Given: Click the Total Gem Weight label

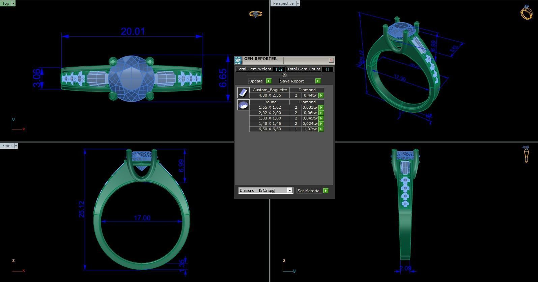Looking at the screenshot, I should (x=254, y=69).
